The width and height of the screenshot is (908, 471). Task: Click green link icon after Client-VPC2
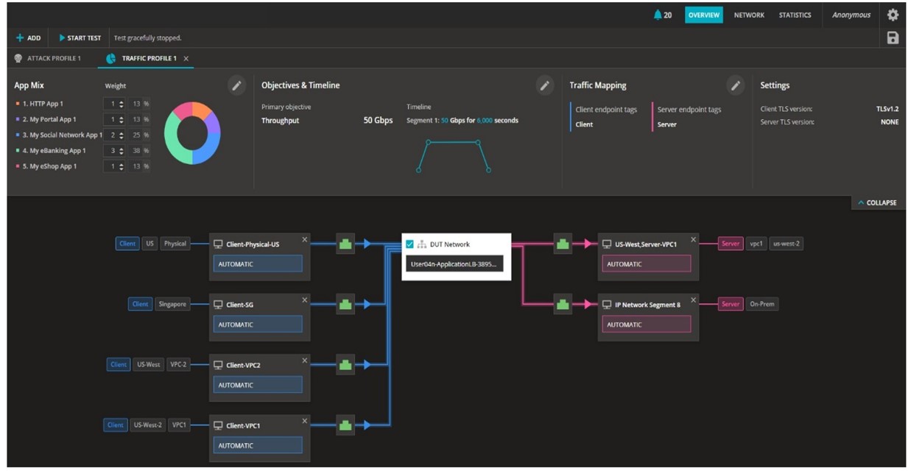coord(345,364)
